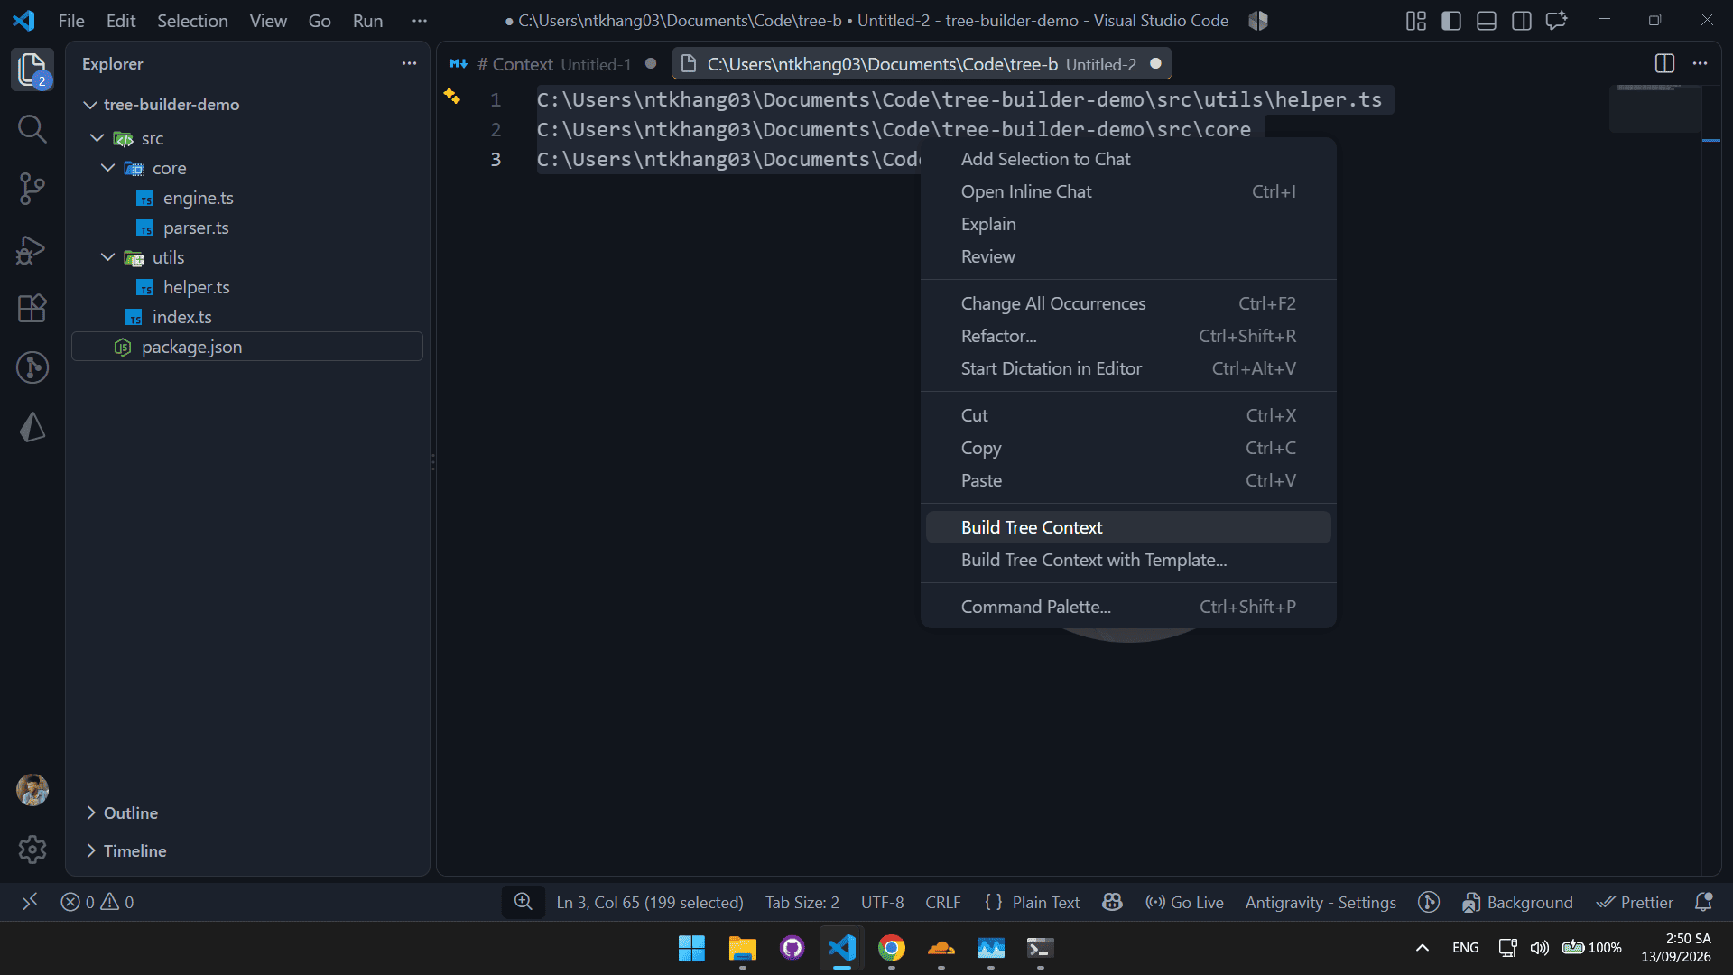Screen dimensions: 1733x975
Task: Click Prettier in status bar
Action: tap(1635, 902)
